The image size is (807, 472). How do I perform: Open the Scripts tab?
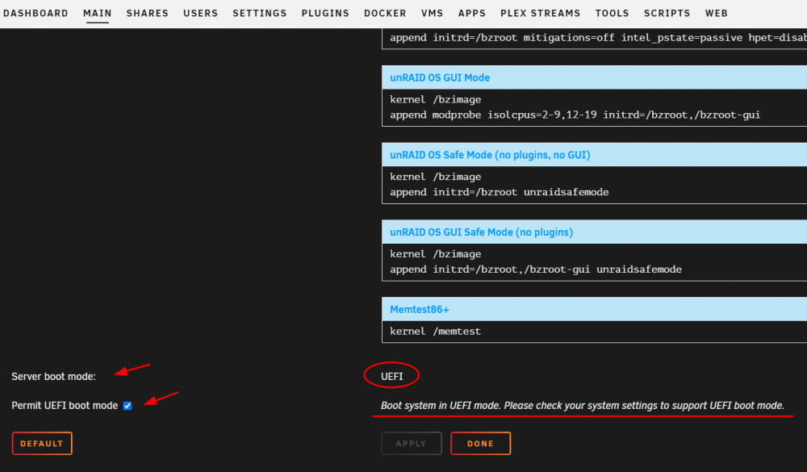point(667,14)
